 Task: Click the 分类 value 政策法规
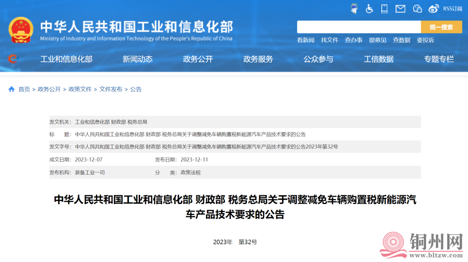190,172
